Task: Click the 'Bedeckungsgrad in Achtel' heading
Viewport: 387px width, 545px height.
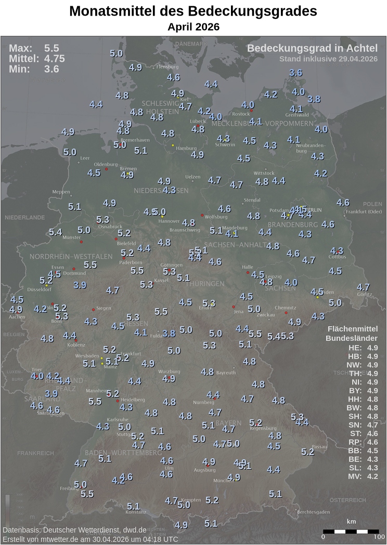Action: coord(312,48)
